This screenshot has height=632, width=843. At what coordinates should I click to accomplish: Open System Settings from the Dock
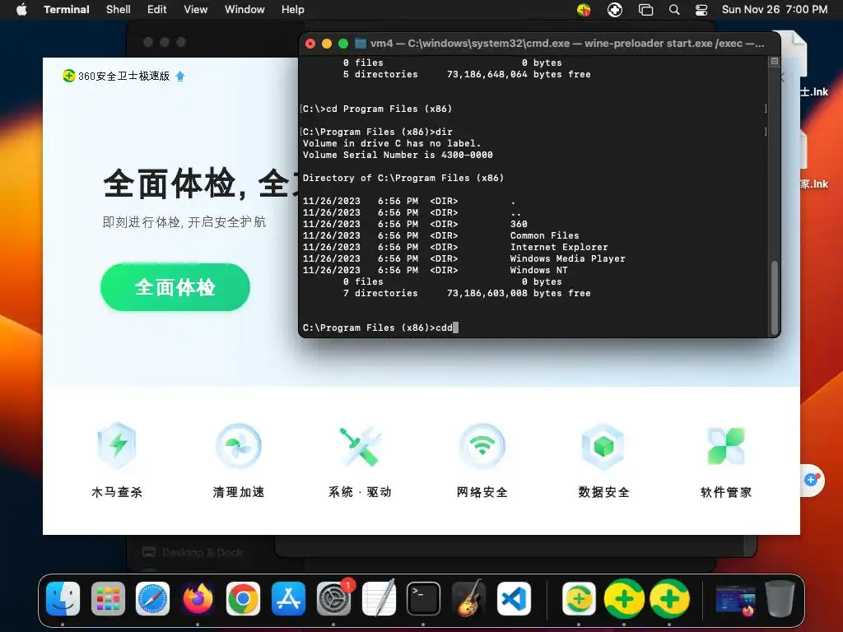[333, 599]
